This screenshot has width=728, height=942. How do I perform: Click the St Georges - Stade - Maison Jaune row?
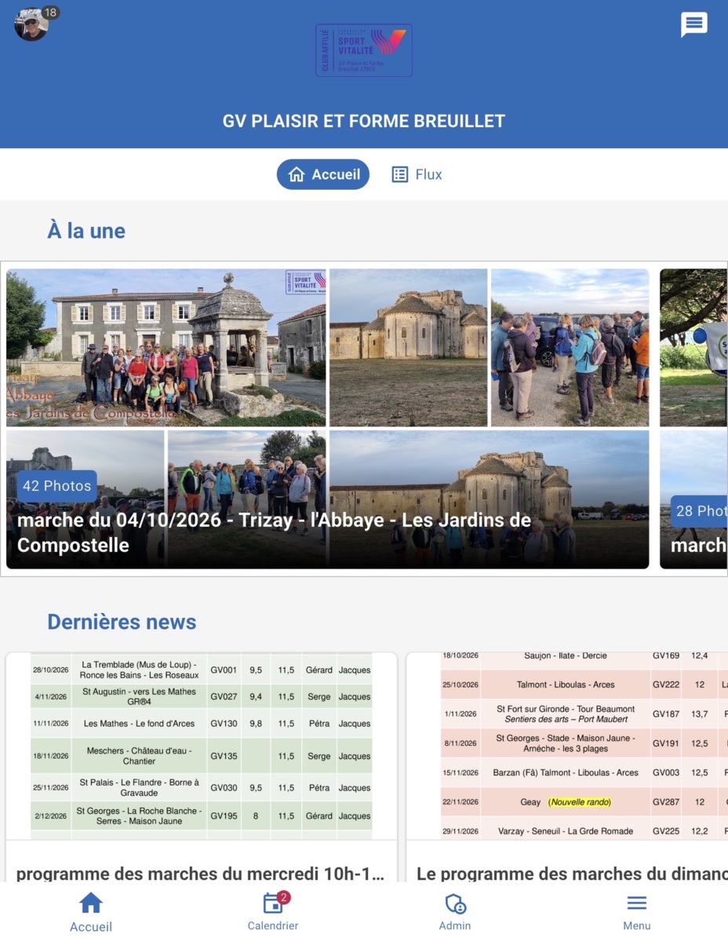pos(584,743)
